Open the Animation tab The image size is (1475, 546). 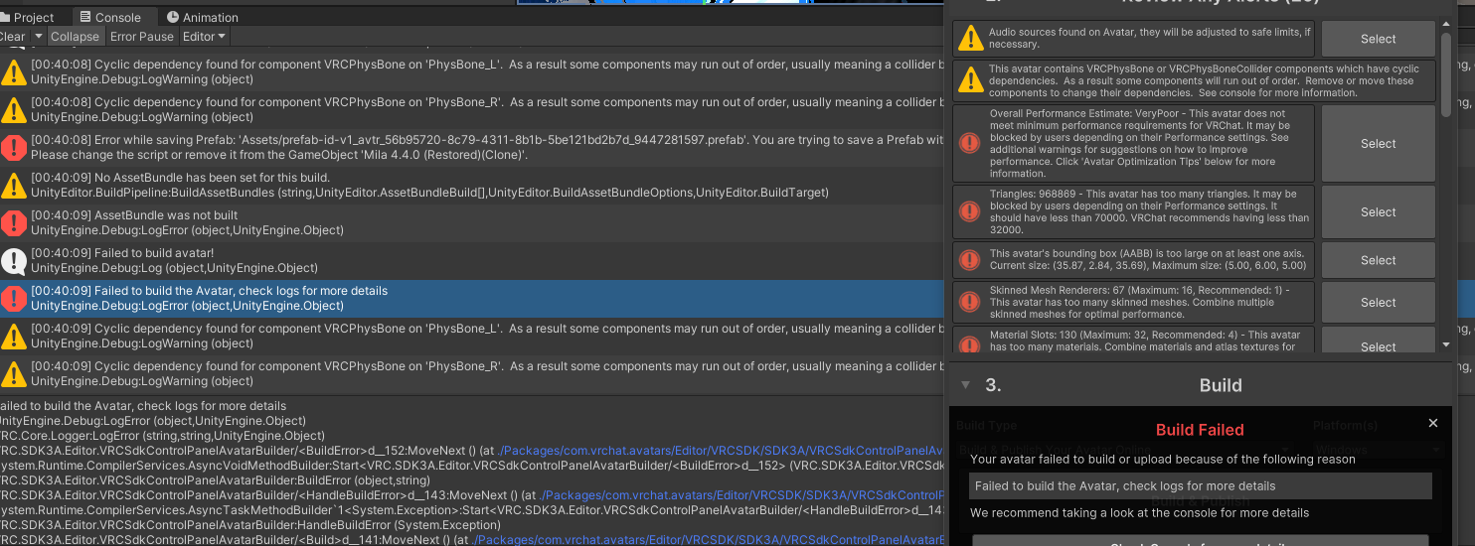[203, 17]
